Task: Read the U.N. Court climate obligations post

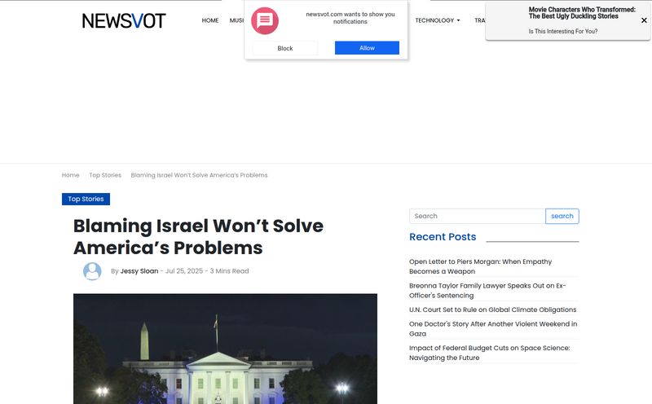Action: tap(492, 310)
